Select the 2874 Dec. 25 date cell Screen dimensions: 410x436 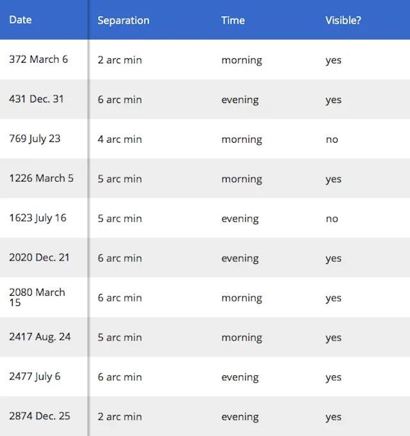40,417
